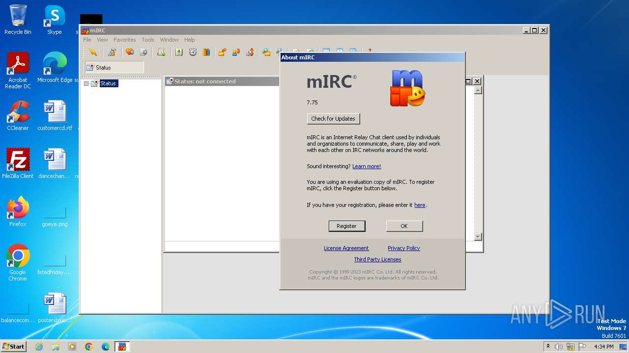Image resolution: width=629 pixels, height=353 pixels.
Task: Open the Received Files folder icon
Action: tap(266, 52)
